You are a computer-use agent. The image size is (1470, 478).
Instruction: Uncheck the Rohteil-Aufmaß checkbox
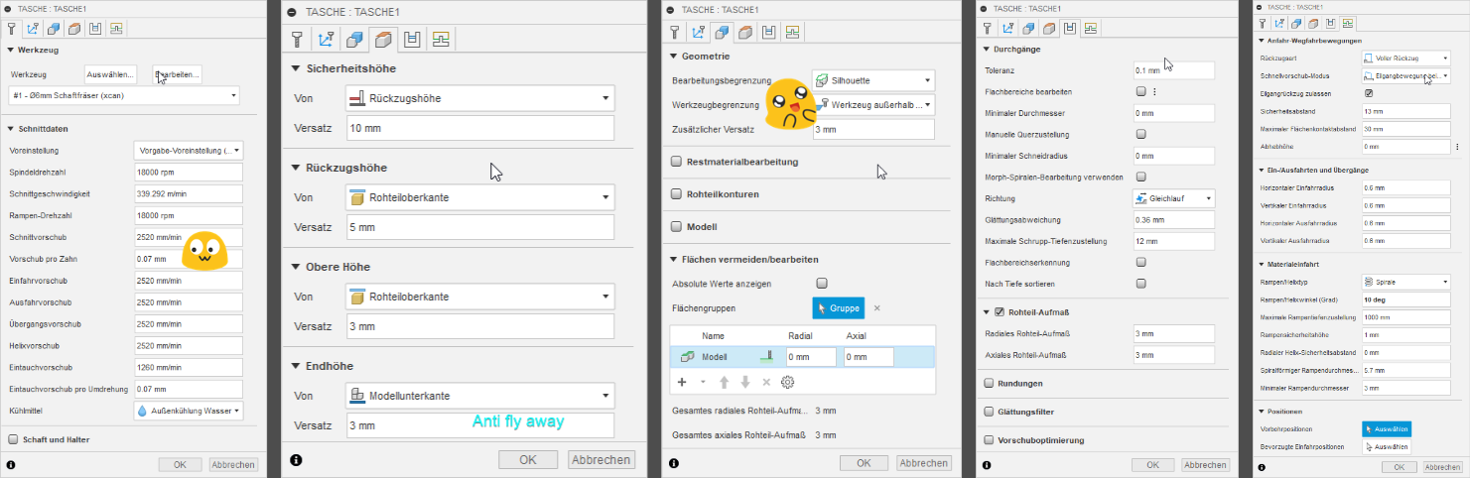click(1000, 312)
